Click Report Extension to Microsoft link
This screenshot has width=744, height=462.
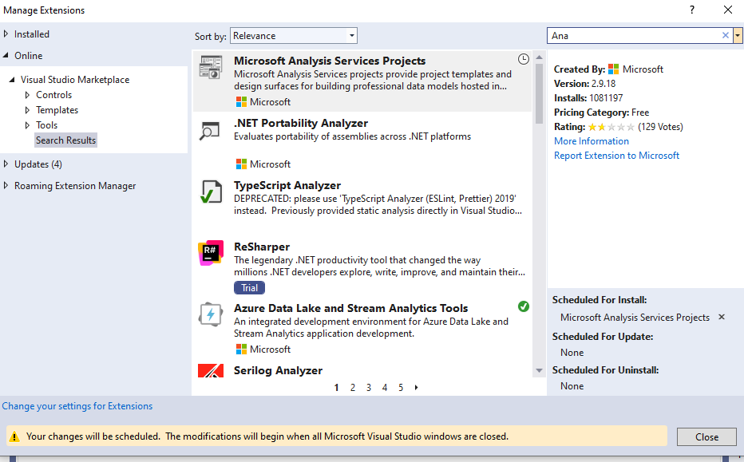[x=616, y=156]
